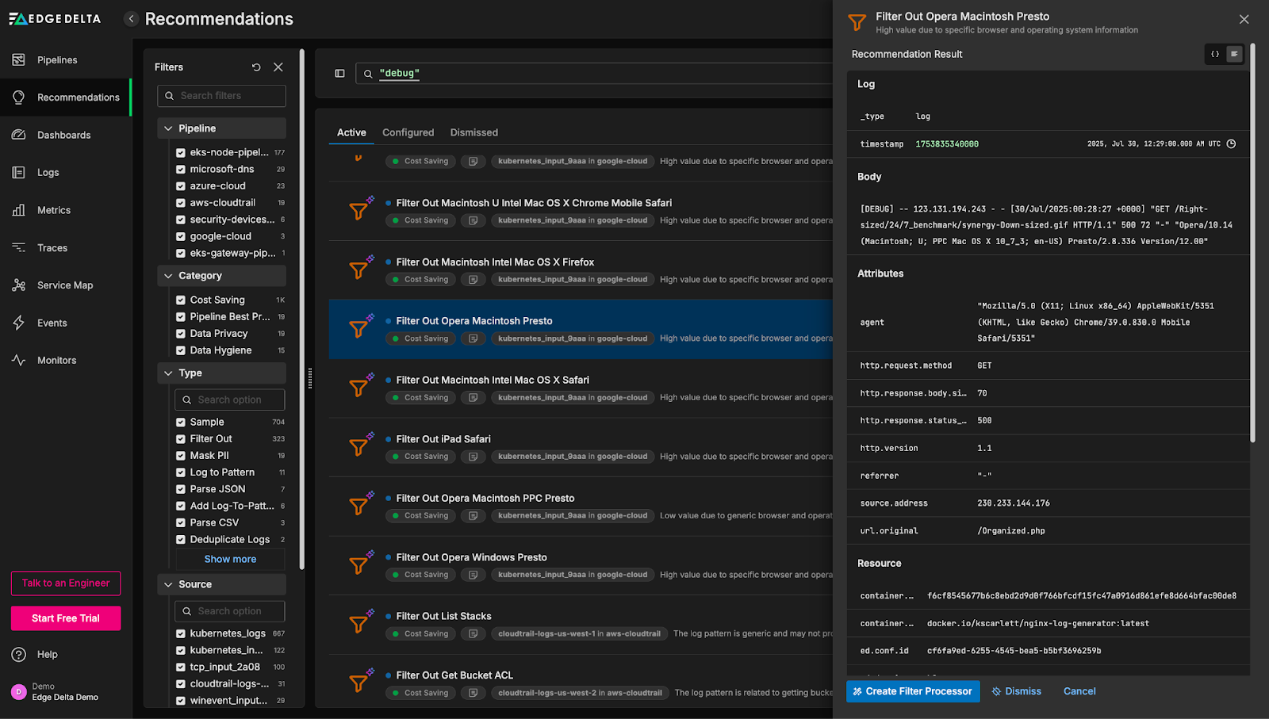Click the recommendation detail panel scrollbar

click(x=1252, y=238)
